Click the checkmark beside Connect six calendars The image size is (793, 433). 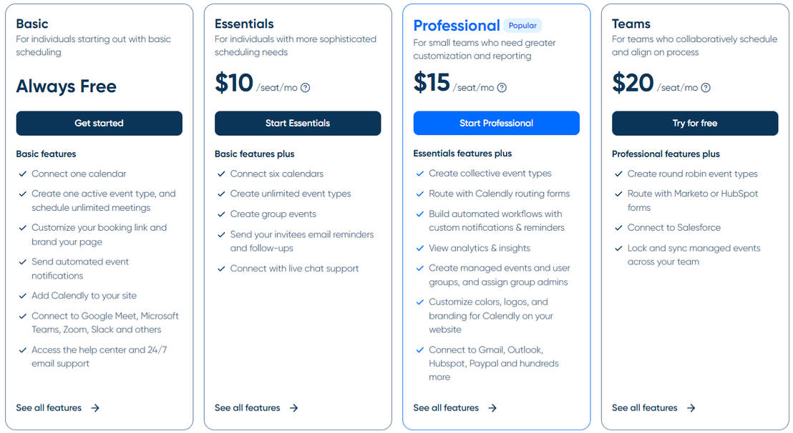pos(221,174)
